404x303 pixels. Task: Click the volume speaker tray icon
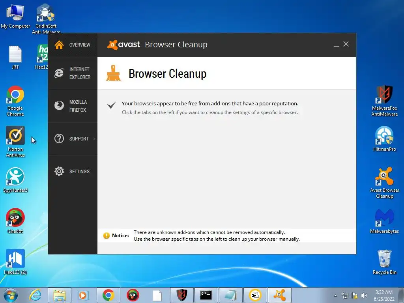pos(364,296)
